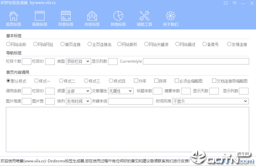Click the window title 织梦标签生成器
The height and width of the screenshot is (166, 256).
[14, 3]
